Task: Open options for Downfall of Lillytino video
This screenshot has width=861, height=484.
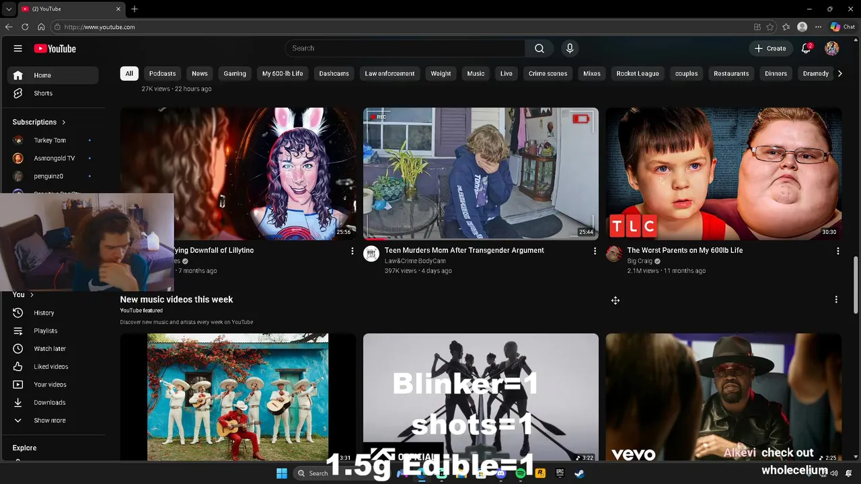Action: point(352,251)
